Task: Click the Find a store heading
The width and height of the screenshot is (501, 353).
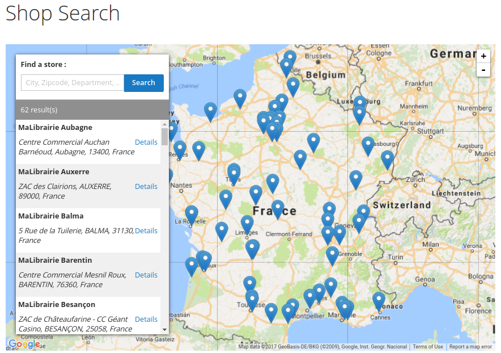Action: [x=44, y=64]
